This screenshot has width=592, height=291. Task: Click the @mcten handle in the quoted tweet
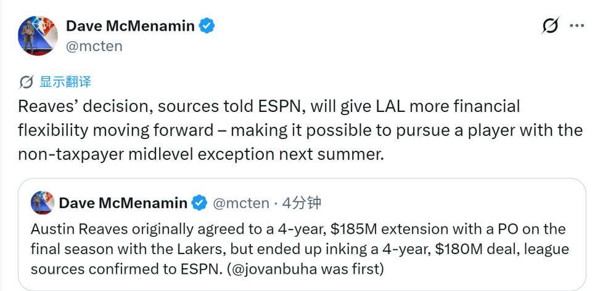pos(241,203)
